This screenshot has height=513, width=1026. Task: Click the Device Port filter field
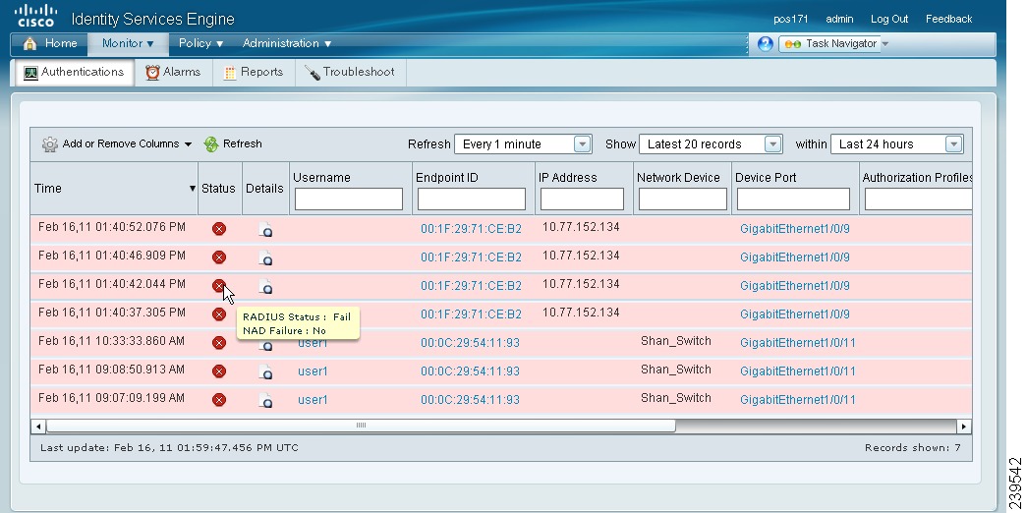[794, 199]
